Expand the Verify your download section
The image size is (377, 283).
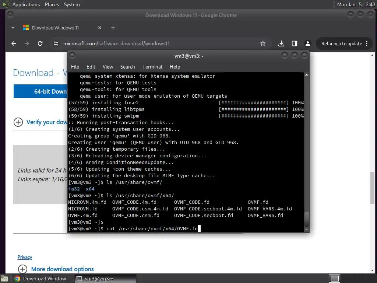pos(40,122)
